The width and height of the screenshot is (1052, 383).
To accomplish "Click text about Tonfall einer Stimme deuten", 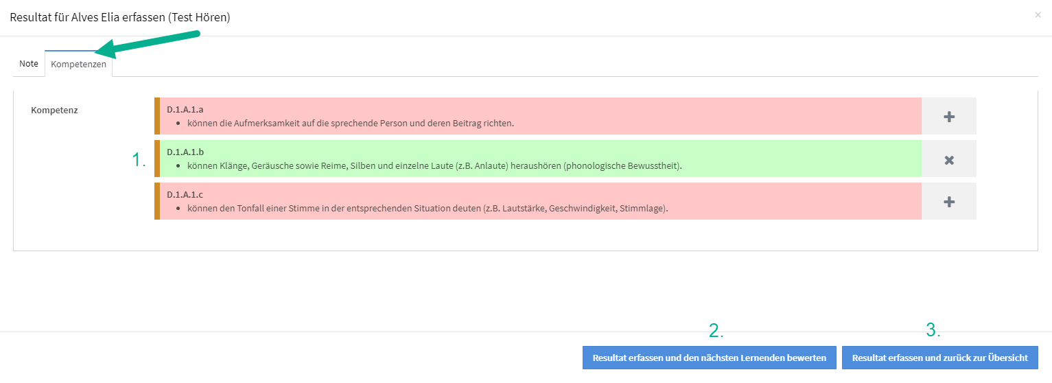I will pos(428,209).
